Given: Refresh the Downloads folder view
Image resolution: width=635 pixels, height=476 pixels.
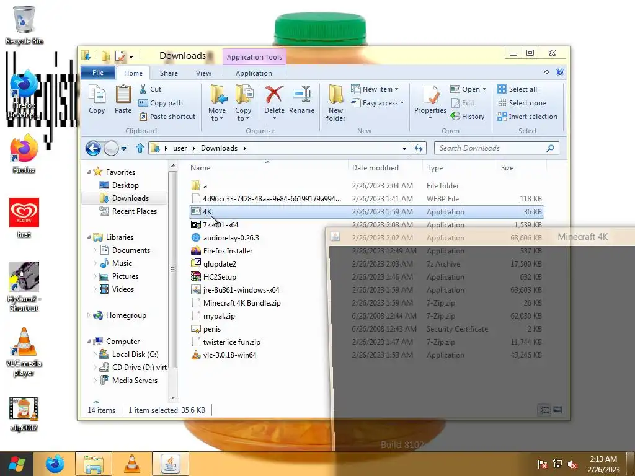Looking at the screenshot, I should click(419, 148).
